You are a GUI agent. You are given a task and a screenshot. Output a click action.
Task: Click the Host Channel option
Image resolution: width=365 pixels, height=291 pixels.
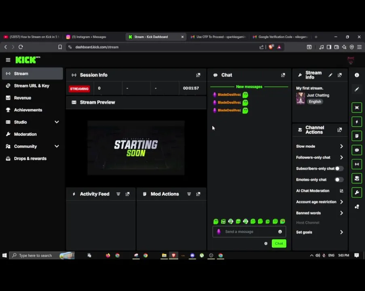point(308,223)
